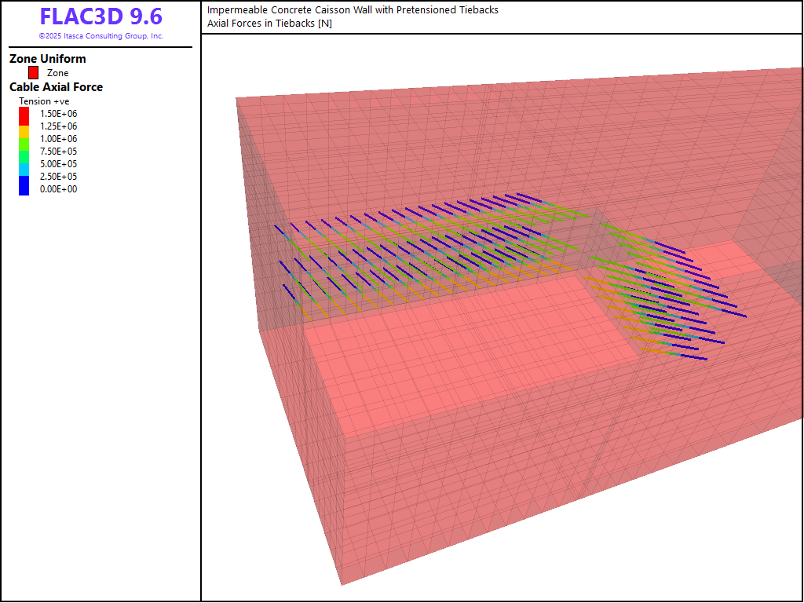Click the orange band in cable force legend
This screenshot has width=804, height=603.
(x=24, y=131)
